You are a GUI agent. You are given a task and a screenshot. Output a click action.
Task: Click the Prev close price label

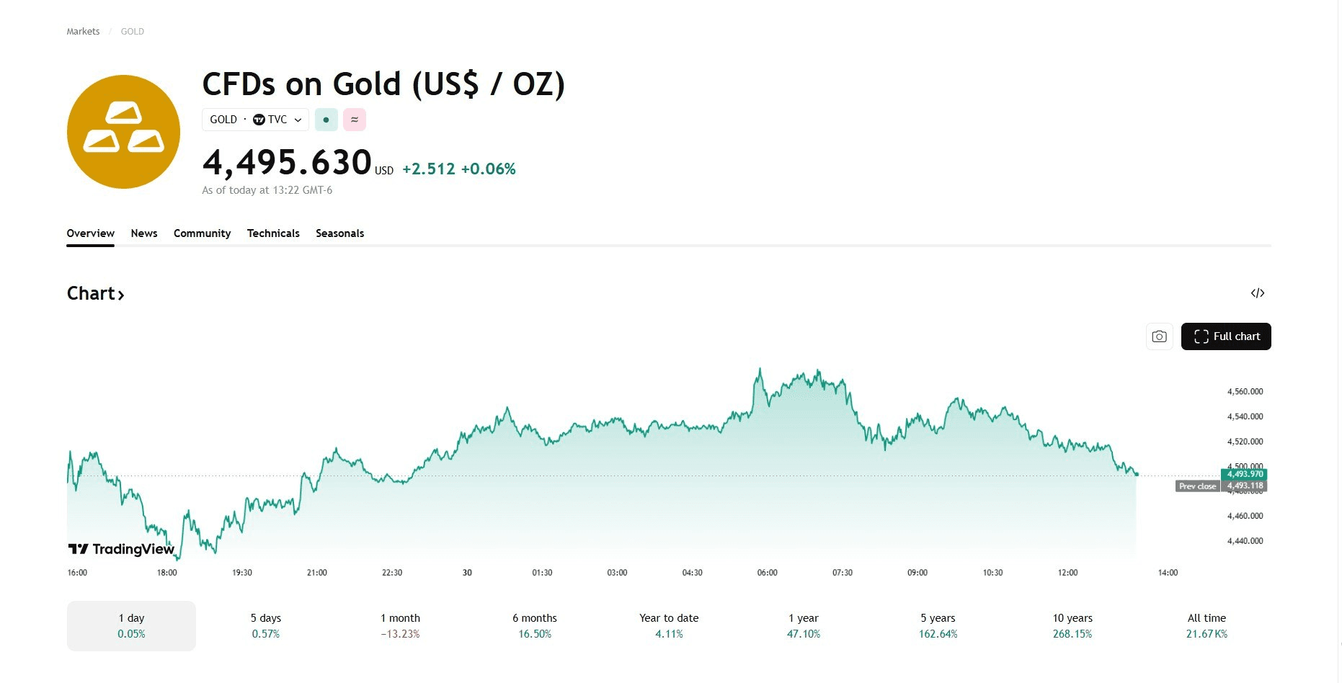tap(1197, 486)
